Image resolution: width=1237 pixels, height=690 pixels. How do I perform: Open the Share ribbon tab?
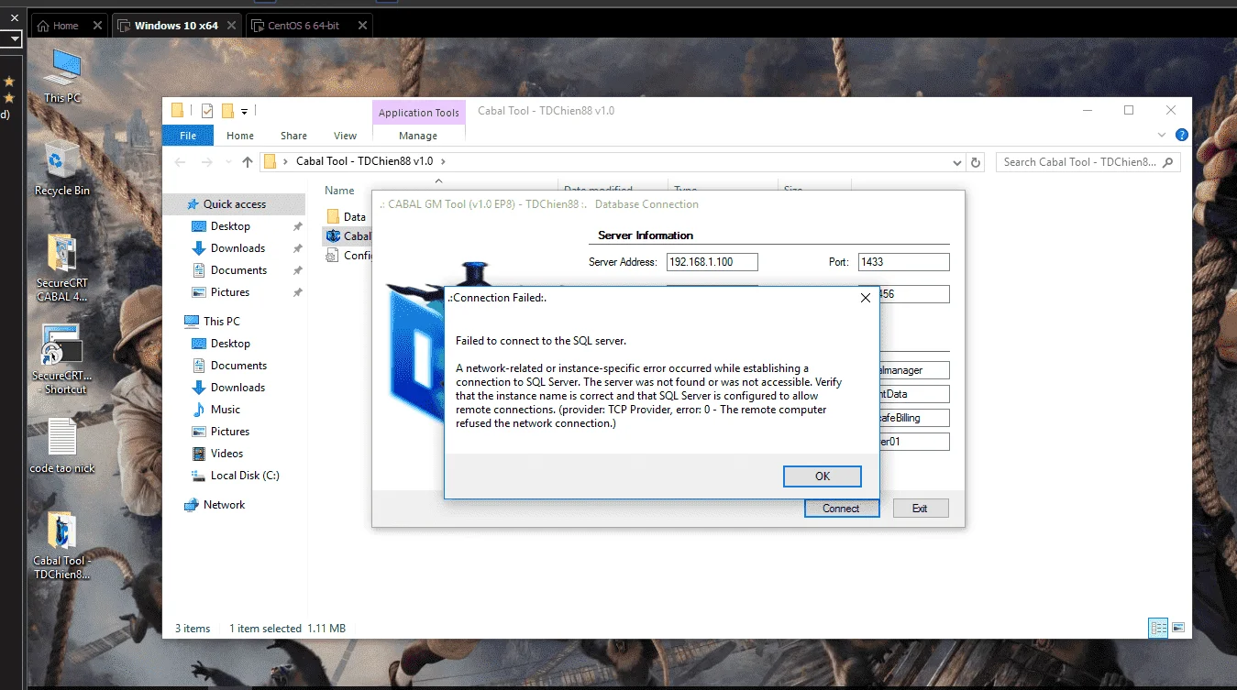tap(293, 136)
